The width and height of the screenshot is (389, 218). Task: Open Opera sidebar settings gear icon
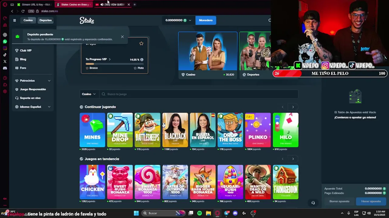coord(5,91)
